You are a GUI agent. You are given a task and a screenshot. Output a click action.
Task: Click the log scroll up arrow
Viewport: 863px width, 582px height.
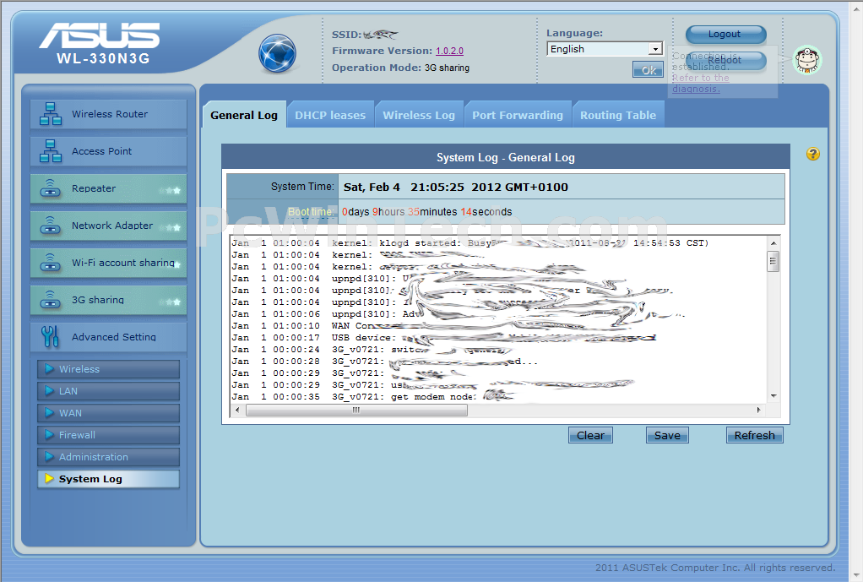click(x=773, y=242)
